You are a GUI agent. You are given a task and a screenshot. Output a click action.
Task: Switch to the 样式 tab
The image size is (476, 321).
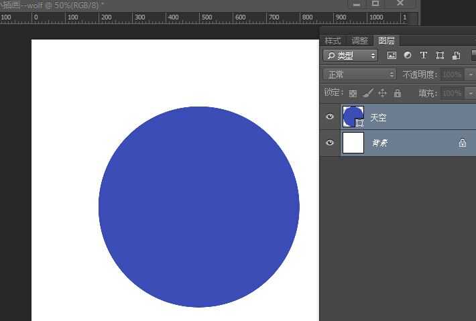(x=333, y=41)
